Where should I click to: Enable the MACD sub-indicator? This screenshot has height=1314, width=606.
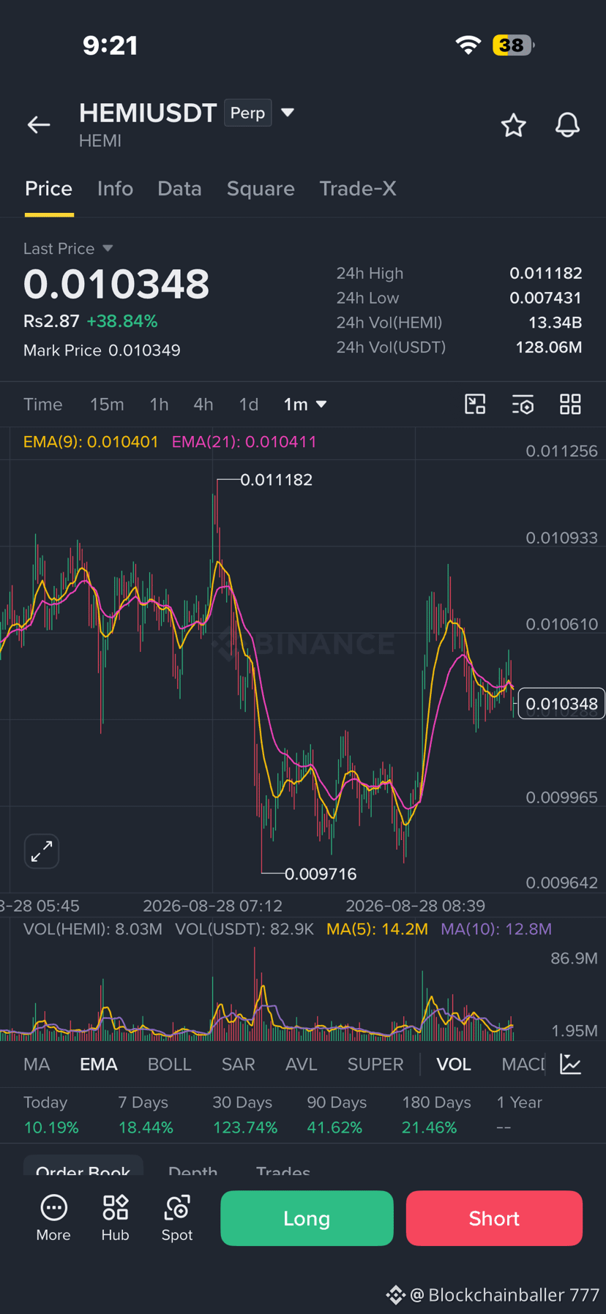coord(523,1065)
